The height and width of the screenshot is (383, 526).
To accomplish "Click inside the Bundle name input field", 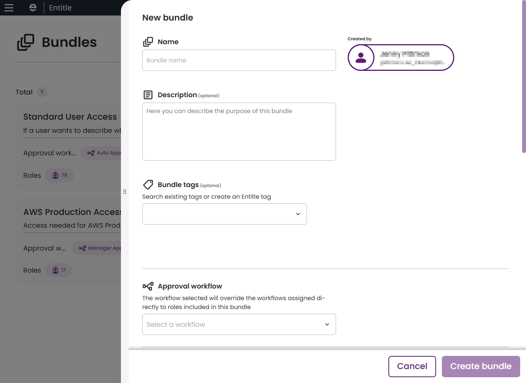I will click(x=239, y=60).
